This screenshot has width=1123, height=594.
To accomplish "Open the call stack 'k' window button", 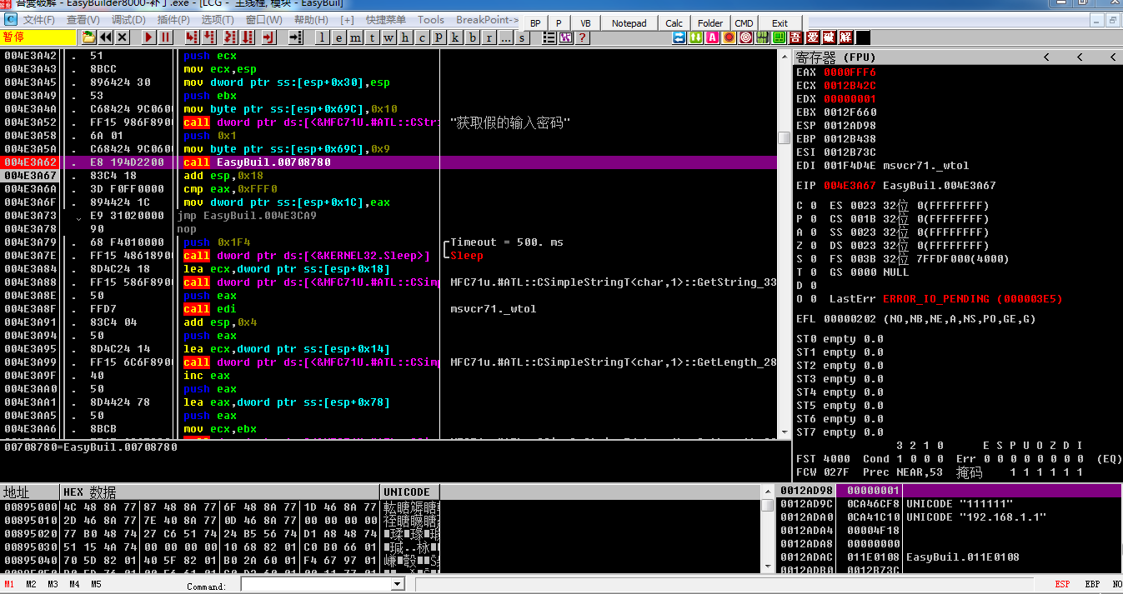I will 456,37.
